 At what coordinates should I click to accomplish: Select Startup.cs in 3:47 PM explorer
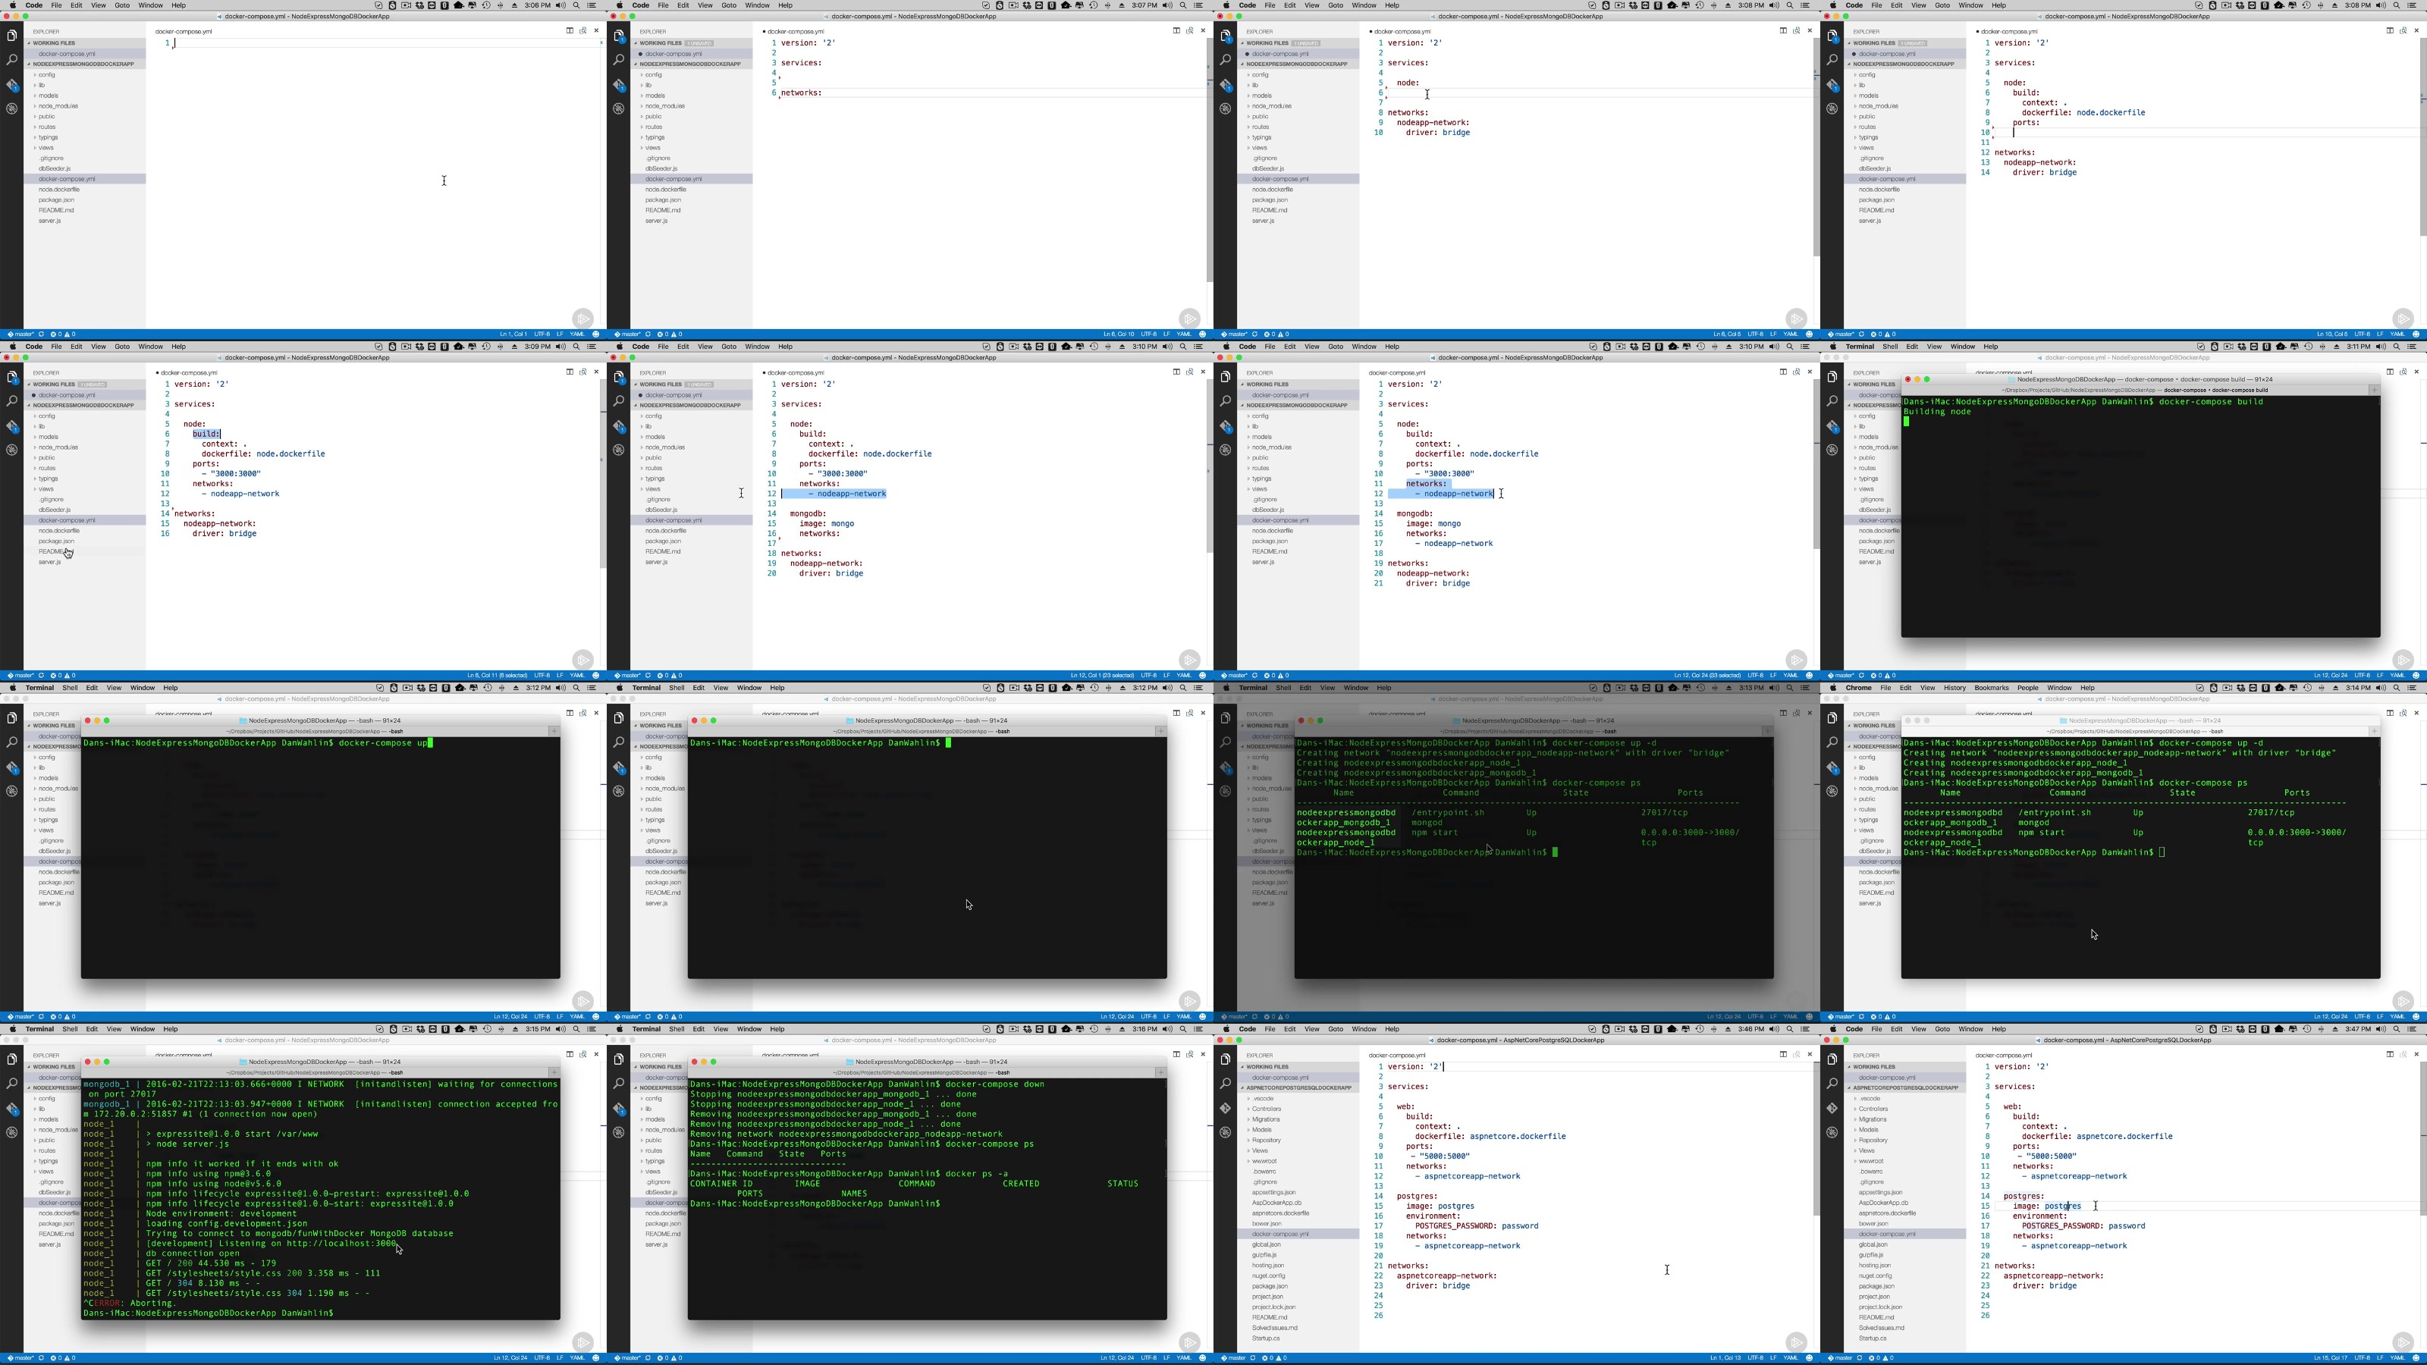click(1872, 1338)
